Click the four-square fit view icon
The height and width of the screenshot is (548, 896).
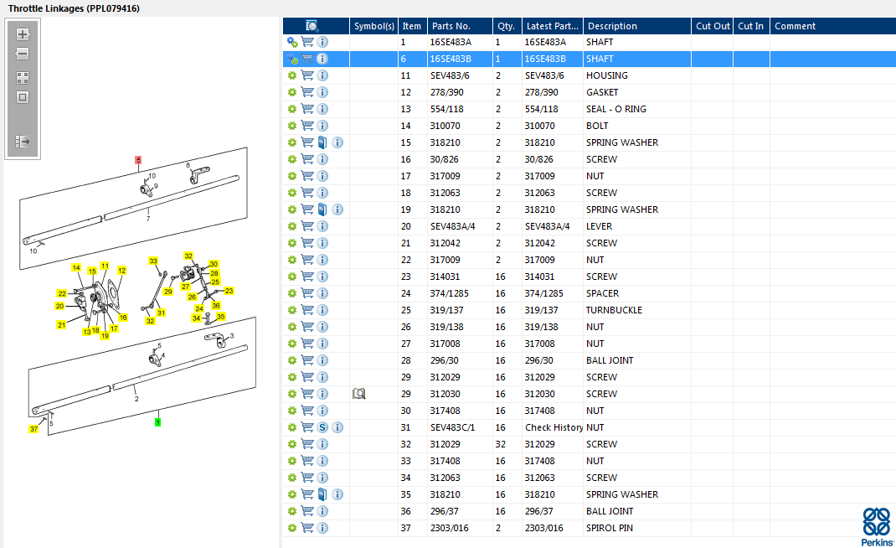(x=23, y=77)
